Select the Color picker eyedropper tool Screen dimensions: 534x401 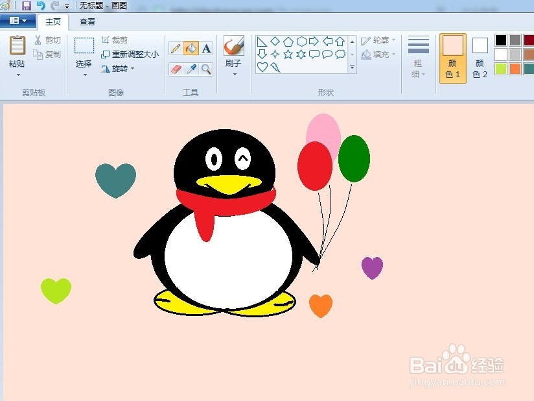click(191, 69)
